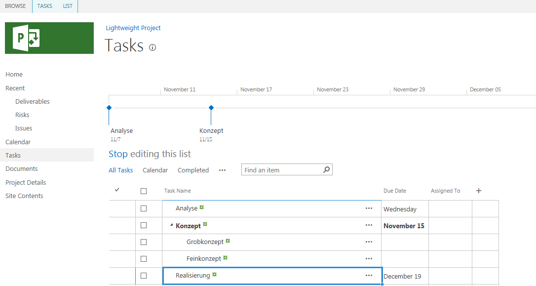Open Risks in the sidebar
536x286 pixels.
[x=22, y=115]
